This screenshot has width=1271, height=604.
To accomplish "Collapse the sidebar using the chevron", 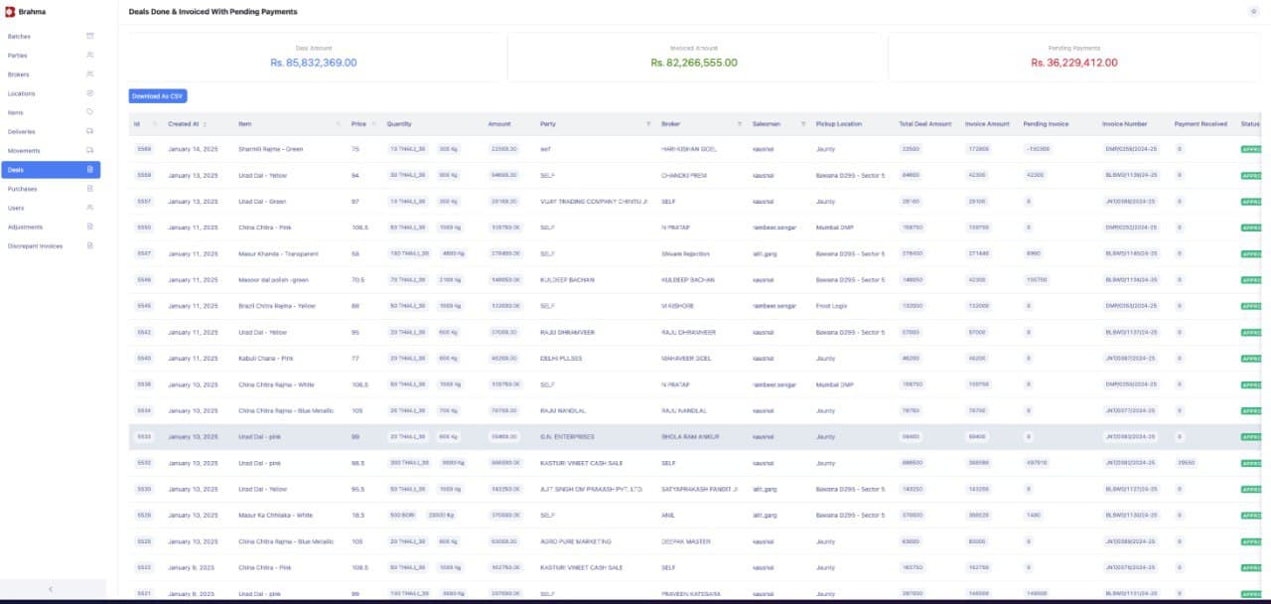I will [50, 589].
